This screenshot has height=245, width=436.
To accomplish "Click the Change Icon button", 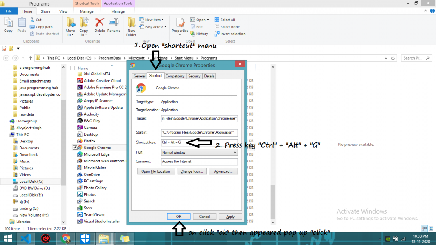I will pos(192,171).
